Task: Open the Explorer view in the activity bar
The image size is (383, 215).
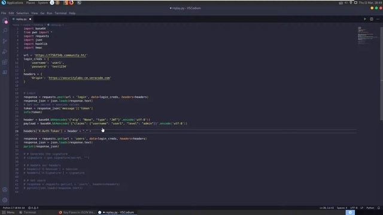Action: [x=5, y=21]
